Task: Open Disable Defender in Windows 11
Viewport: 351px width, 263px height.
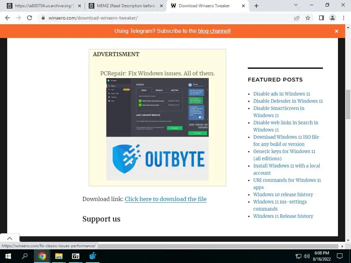Action: click(x=288, y=101)
